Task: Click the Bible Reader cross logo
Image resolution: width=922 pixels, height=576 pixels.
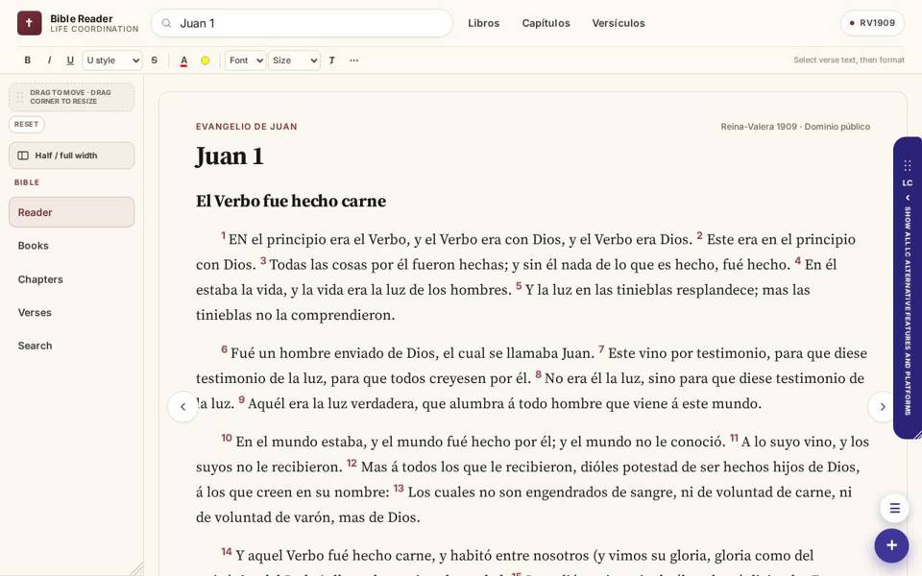Action: click(x=30, y=23)
